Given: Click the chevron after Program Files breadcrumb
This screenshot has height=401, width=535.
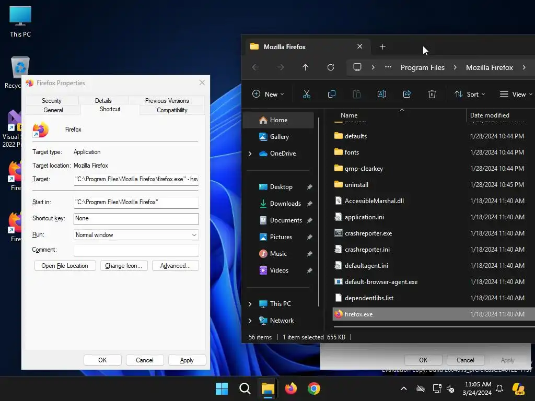Looking at the screenshot, I should click(x=455, y=67).
